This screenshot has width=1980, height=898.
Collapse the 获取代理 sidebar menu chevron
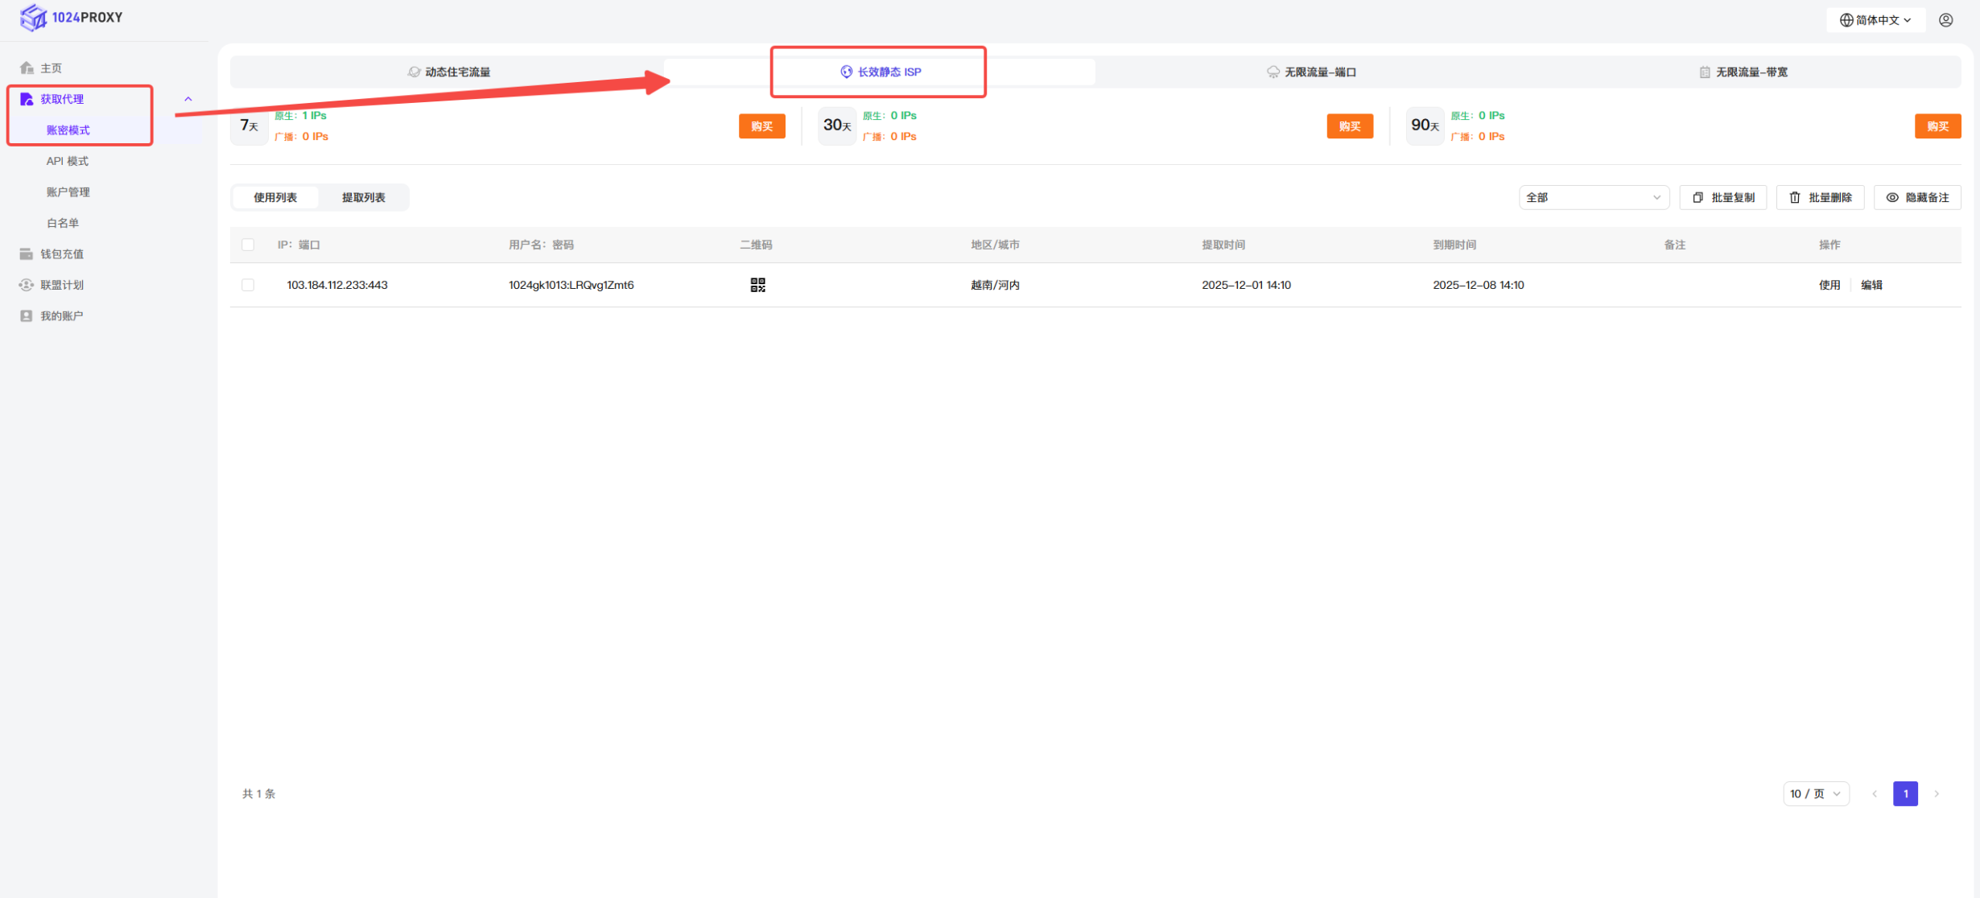[x=188, y=99]
